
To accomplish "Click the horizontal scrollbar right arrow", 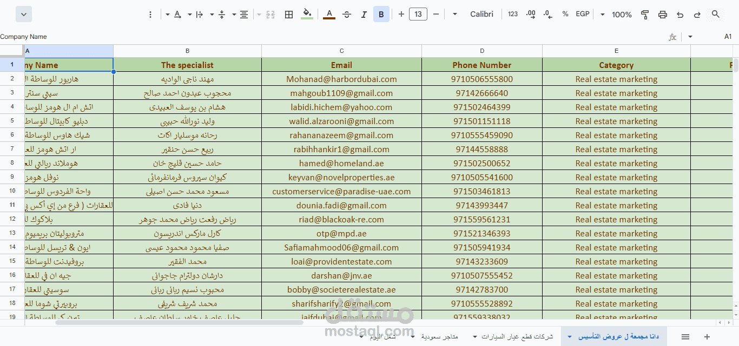I will (728, 323).
